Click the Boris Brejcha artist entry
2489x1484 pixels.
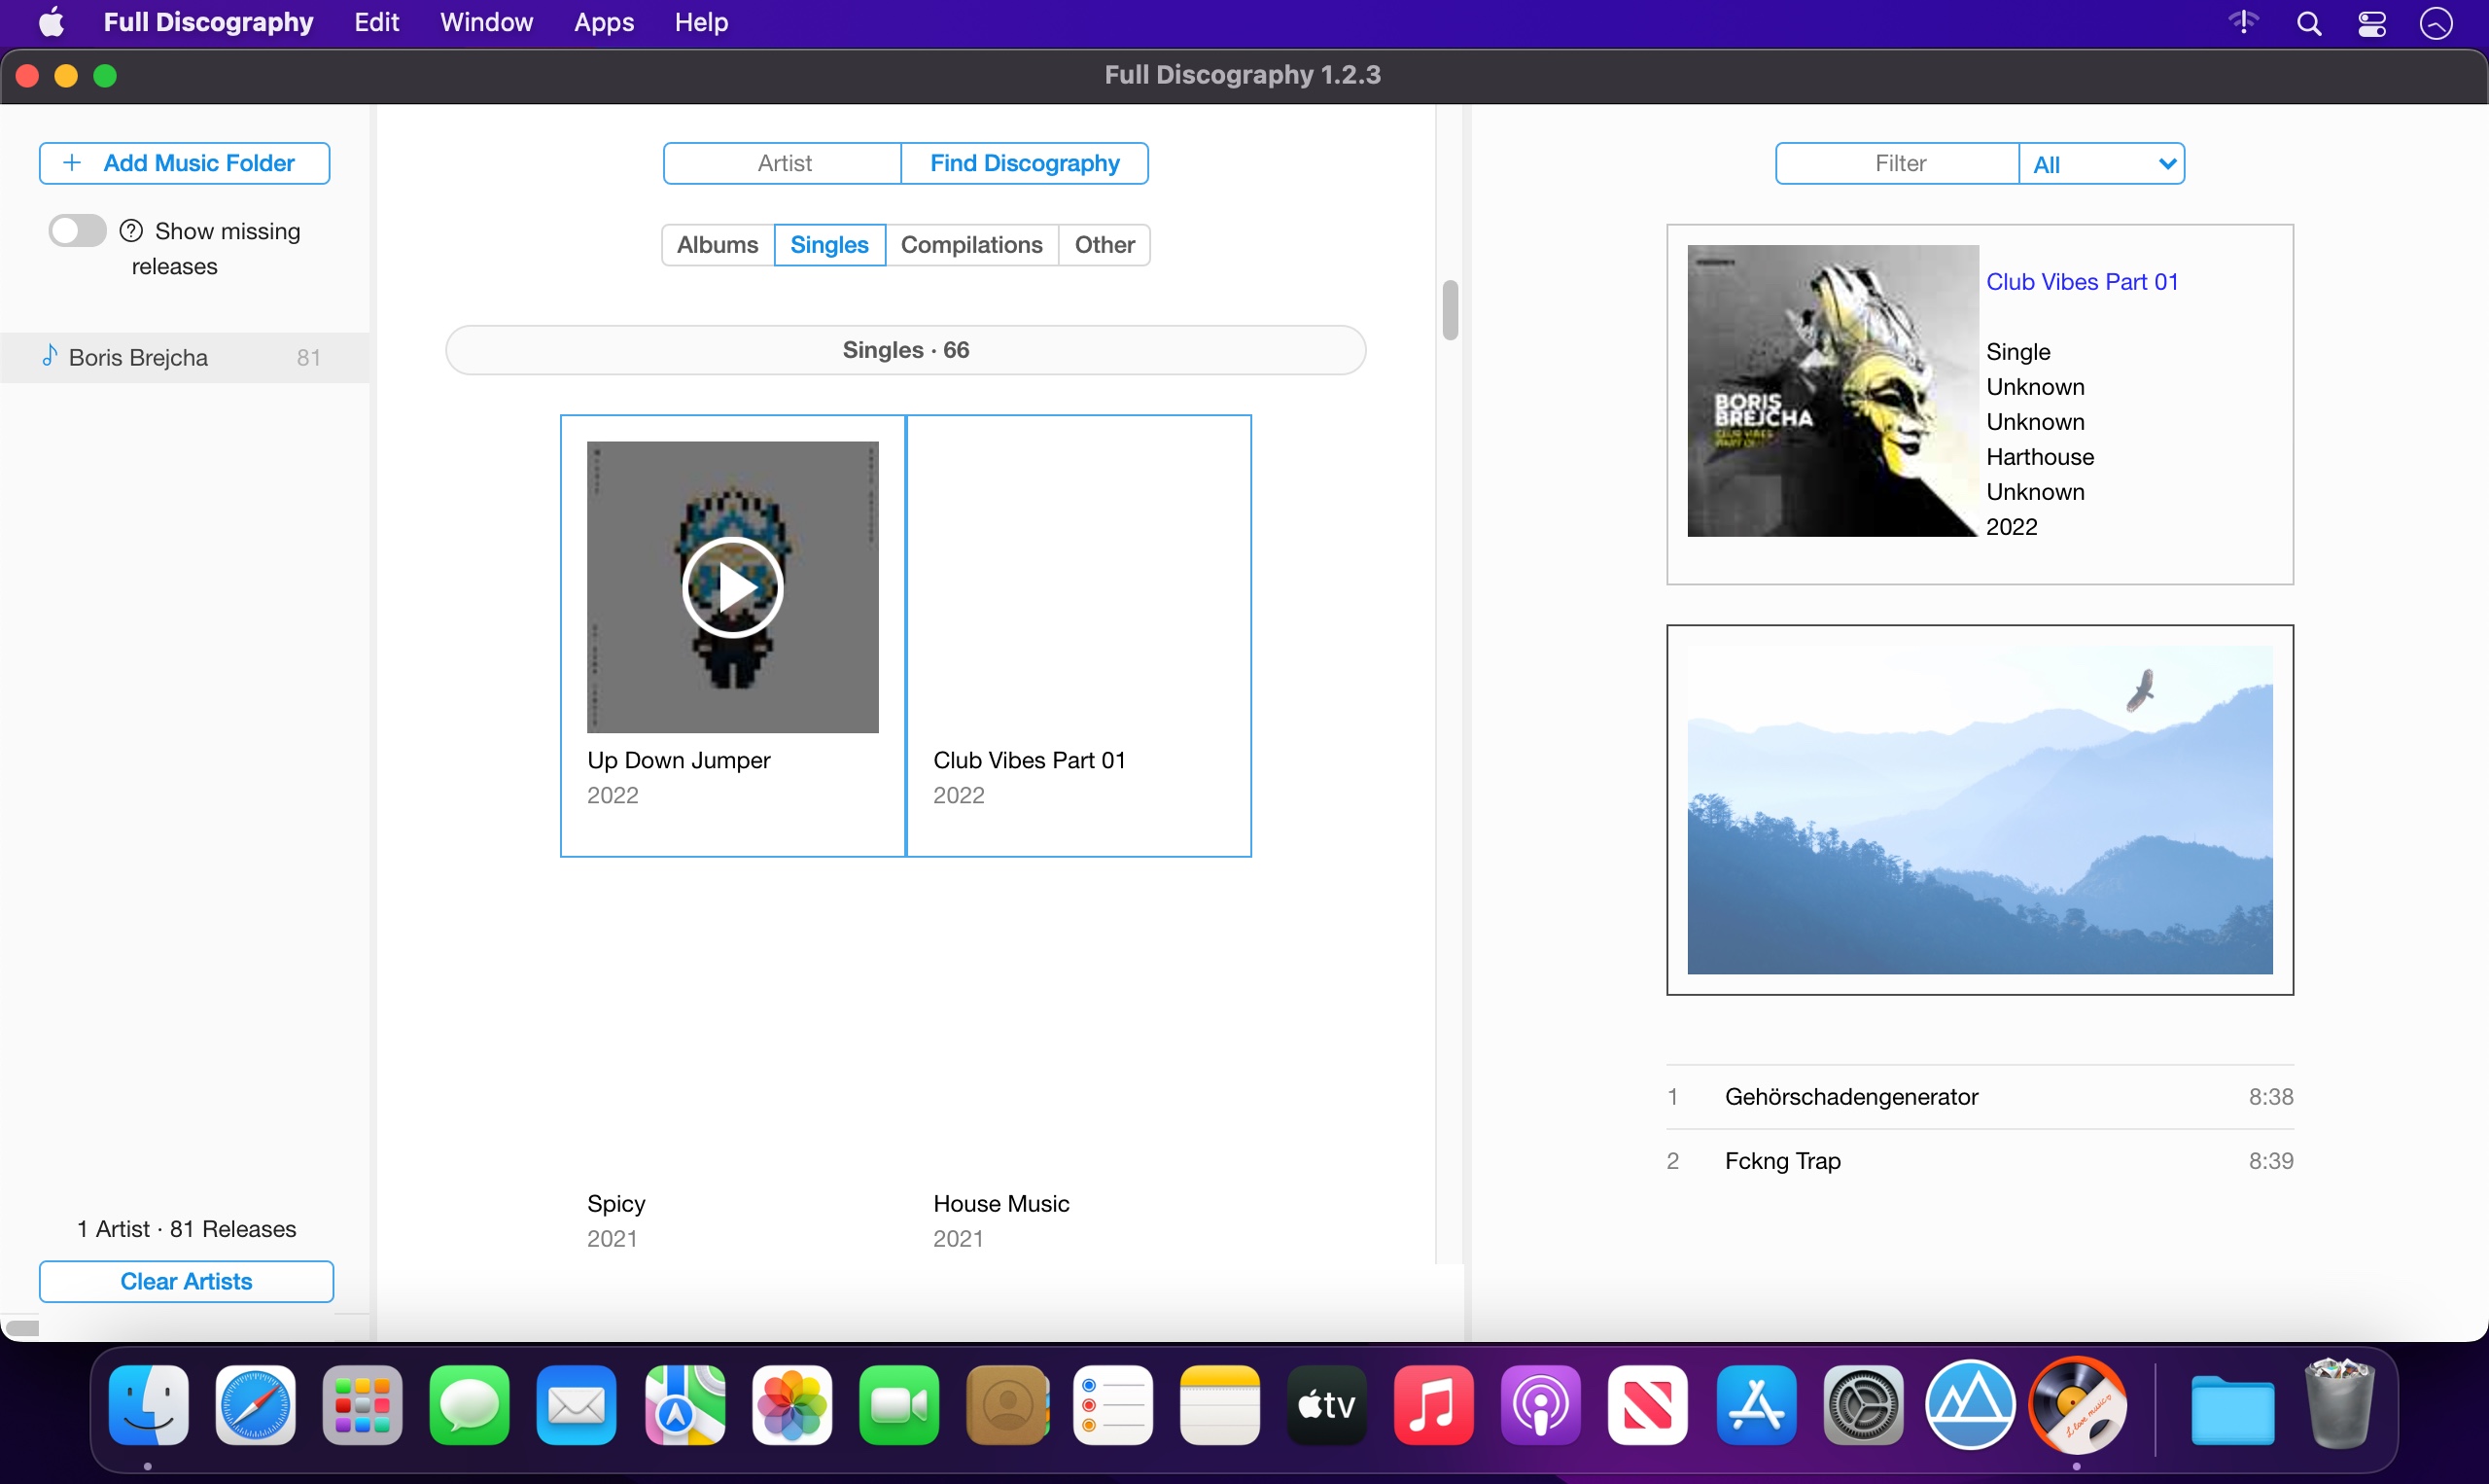[177, 357]
